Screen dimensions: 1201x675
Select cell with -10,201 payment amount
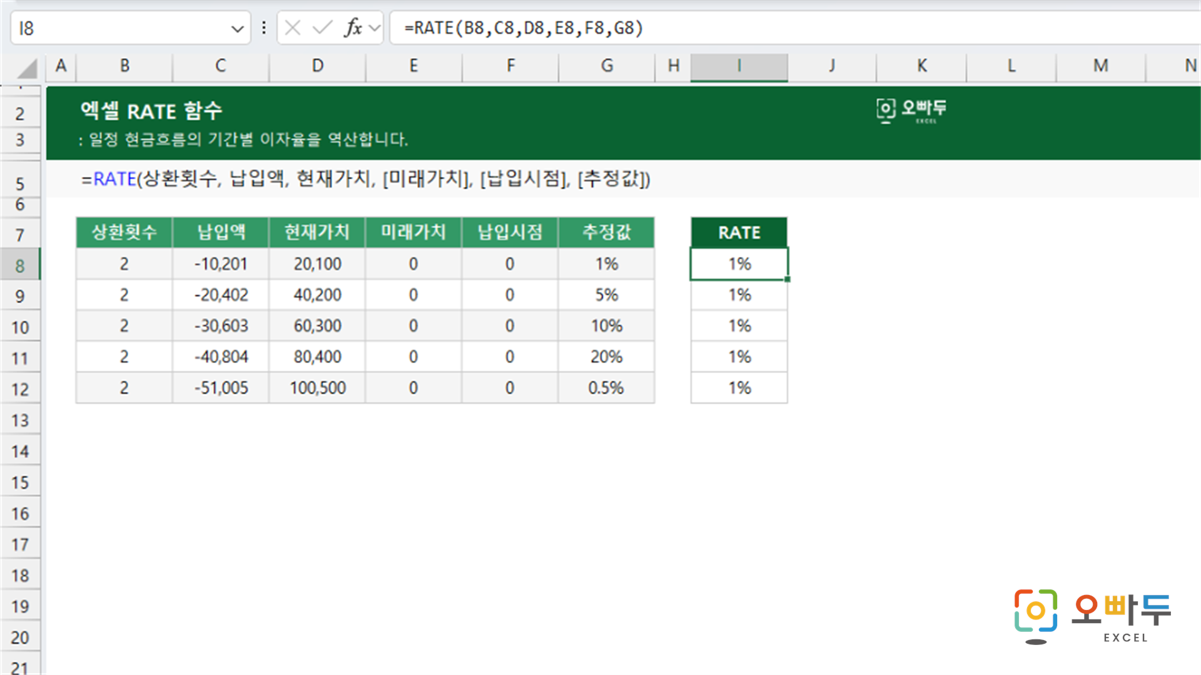[221, 264]
